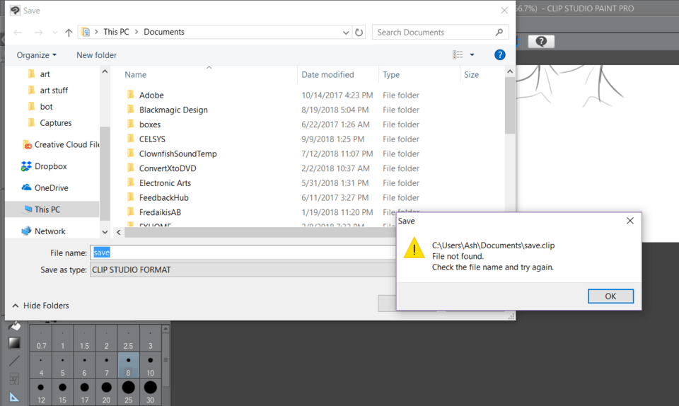Select brush size 2.5 preset
Image resolution: width=679 pixels, height=406 pixels.
point(128,338)
